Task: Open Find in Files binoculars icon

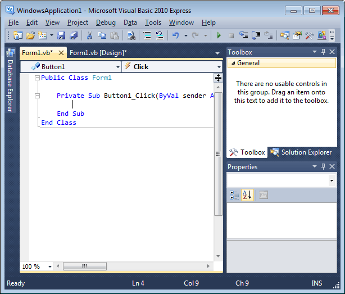Action: [x=131, y=35]
